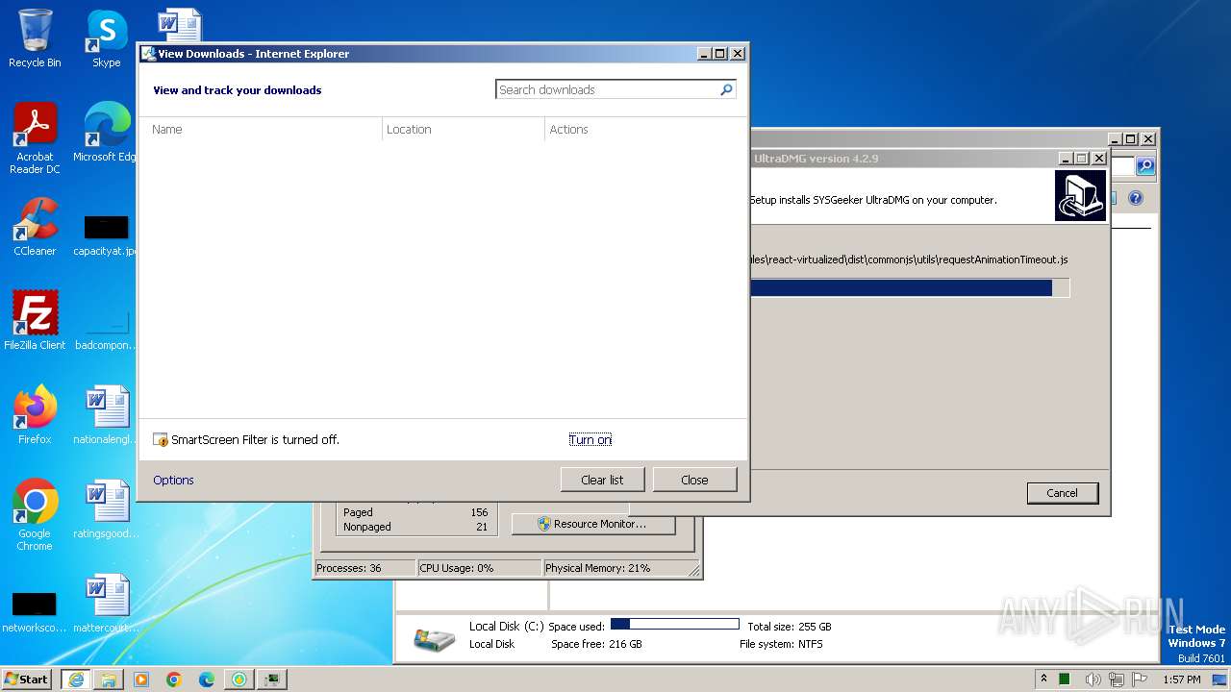This screenshot has height=692, width=1231.
Task: Click search button in Explorer window
Action: tap(1144, 166)
